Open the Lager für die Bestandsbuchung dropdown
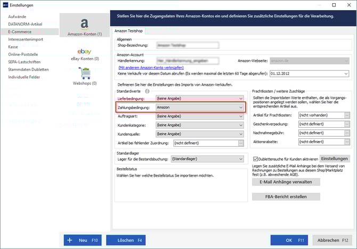The width and height of the screenshot is (357, 249). tap(207, 159)
